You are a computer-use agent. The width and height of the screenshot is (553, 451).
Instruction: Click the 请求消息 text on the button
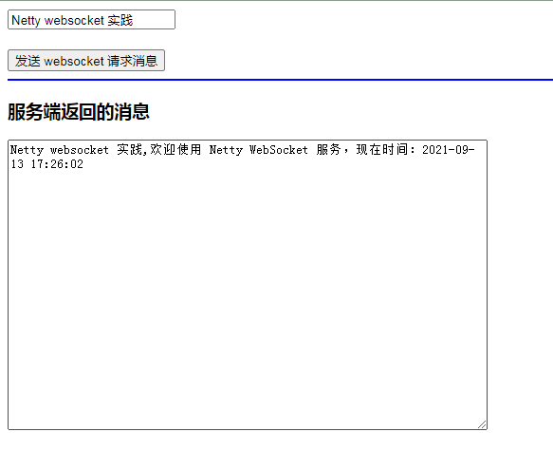[x=132, y=61]
